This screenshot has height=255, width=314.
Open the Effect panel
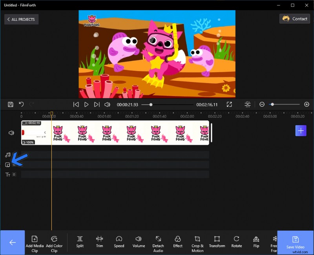pos(178,242)
